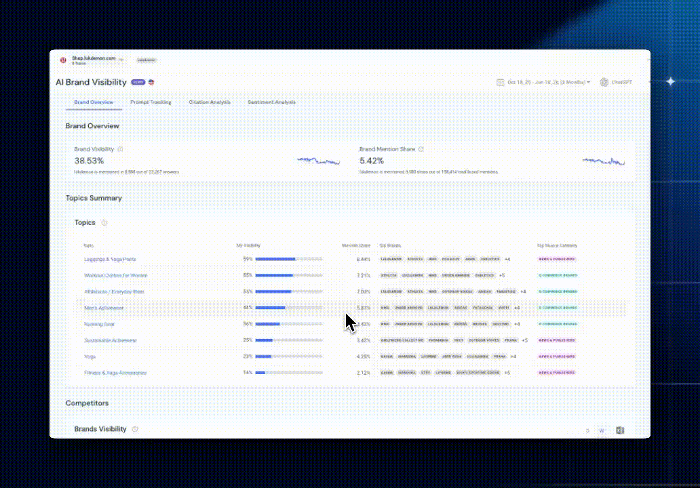The height and width of the screenshot is (488, 700).
Task: Click the 7.21% mention share value
Action: tap(364, 275)
